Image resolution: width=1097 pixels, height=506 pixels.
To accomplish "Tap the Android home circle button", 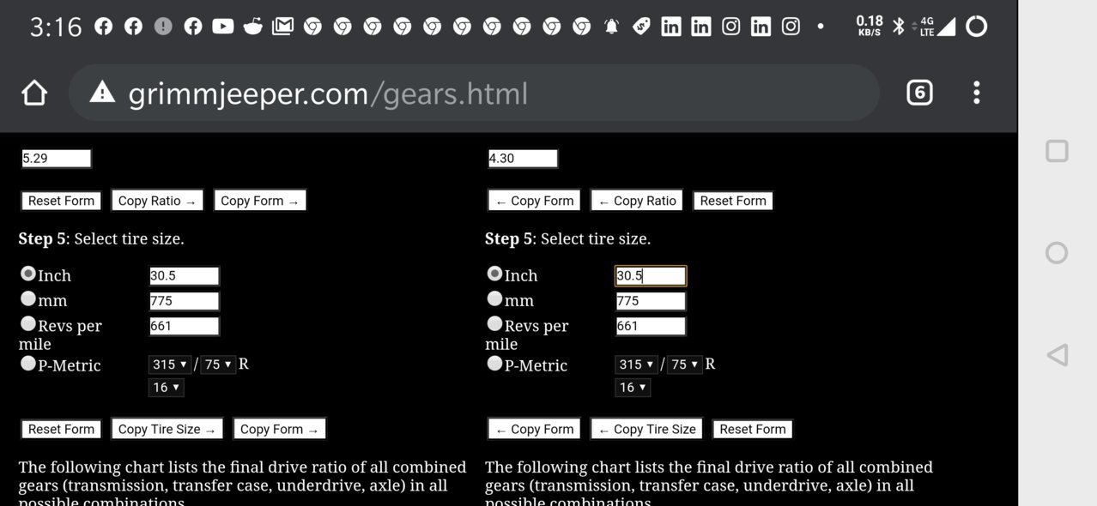I will tap(1057, 253).
